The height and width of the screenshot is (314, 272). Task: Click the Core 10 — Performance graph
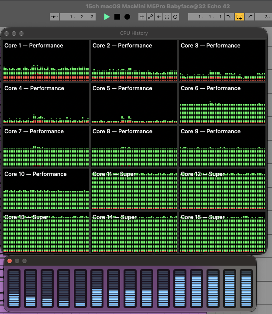pos(46,189)
